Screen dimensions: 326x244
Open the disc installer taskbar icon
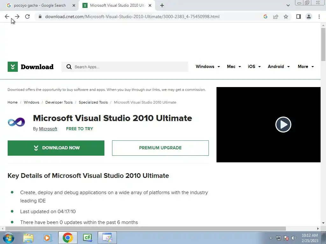107,238
